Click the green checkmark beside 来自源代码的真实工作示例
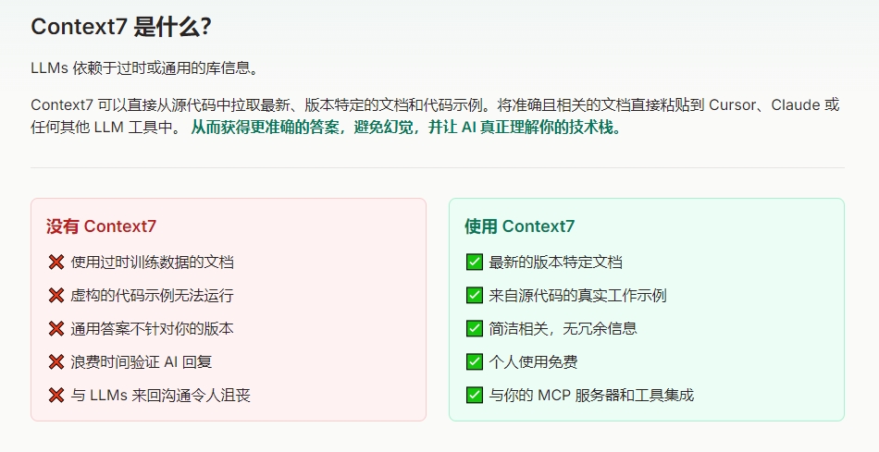The height and width of the screenshot is (452, 879). tap(475, 295)
